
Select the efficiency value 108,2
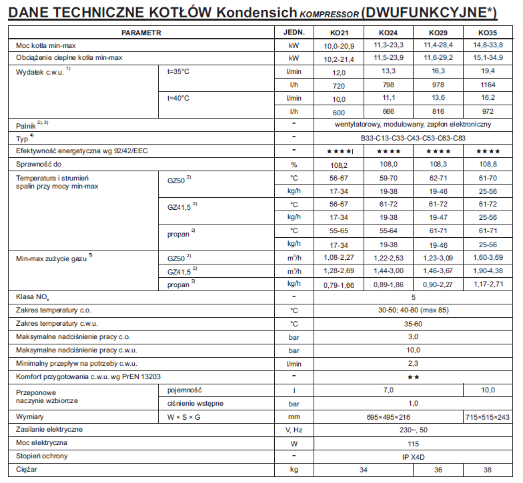coord(339,165)
